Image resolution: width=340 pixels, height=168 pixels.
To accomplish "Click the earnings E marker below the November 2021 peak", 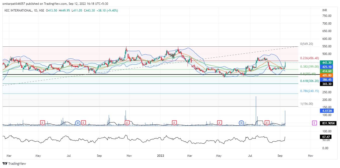I will tap(127, 123).
